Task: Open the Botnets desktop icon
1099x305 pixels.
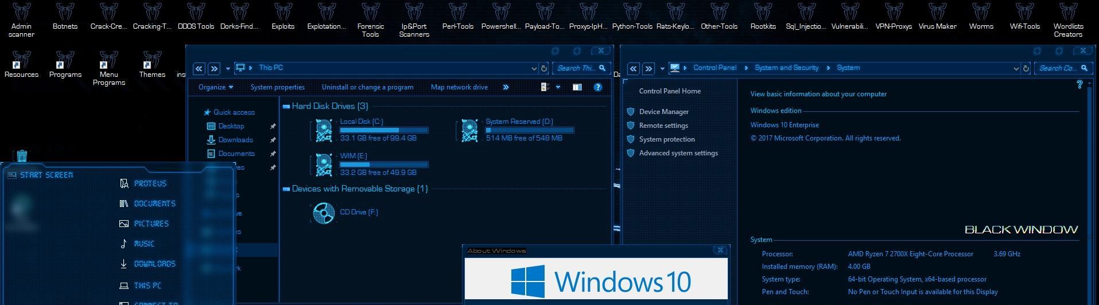Action: [65, 17]
